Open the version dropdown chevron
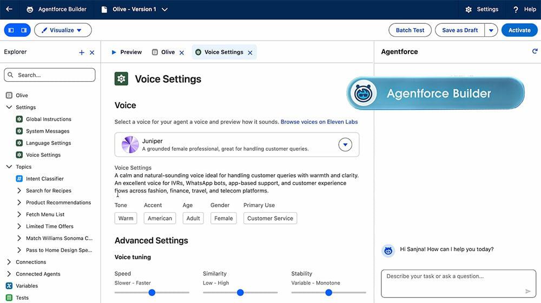The image size is (541, 303). [164, 9]
